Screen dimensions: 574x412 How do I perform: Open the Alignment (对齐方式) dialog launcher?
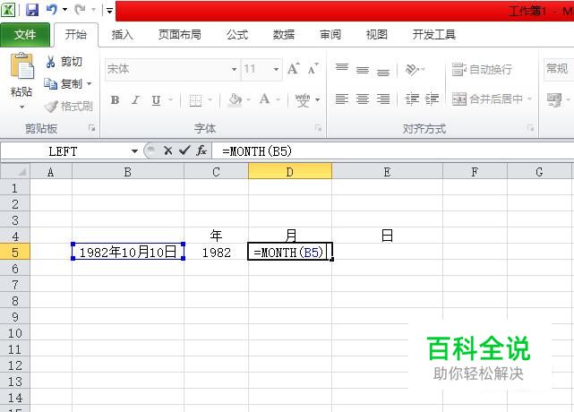coord(530,128)
